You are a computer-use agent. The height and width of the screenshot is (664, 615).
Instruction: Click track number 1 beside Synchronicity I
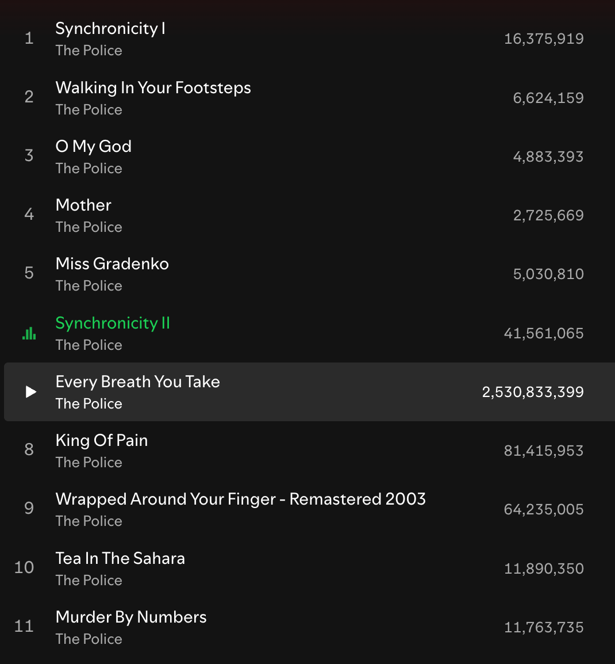pos(29,39)
